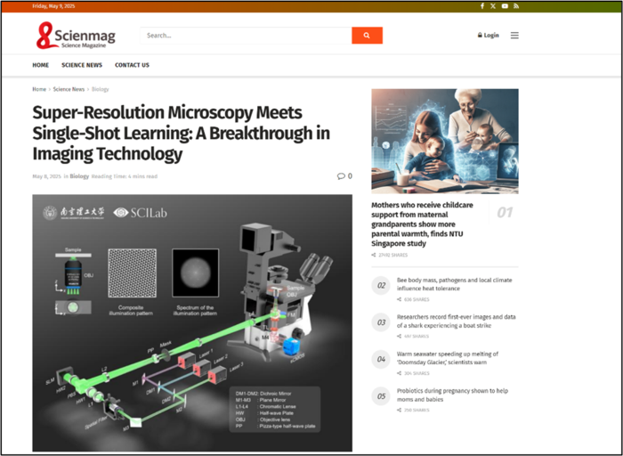Go to the HOME menu item

[x=41, y=65]
